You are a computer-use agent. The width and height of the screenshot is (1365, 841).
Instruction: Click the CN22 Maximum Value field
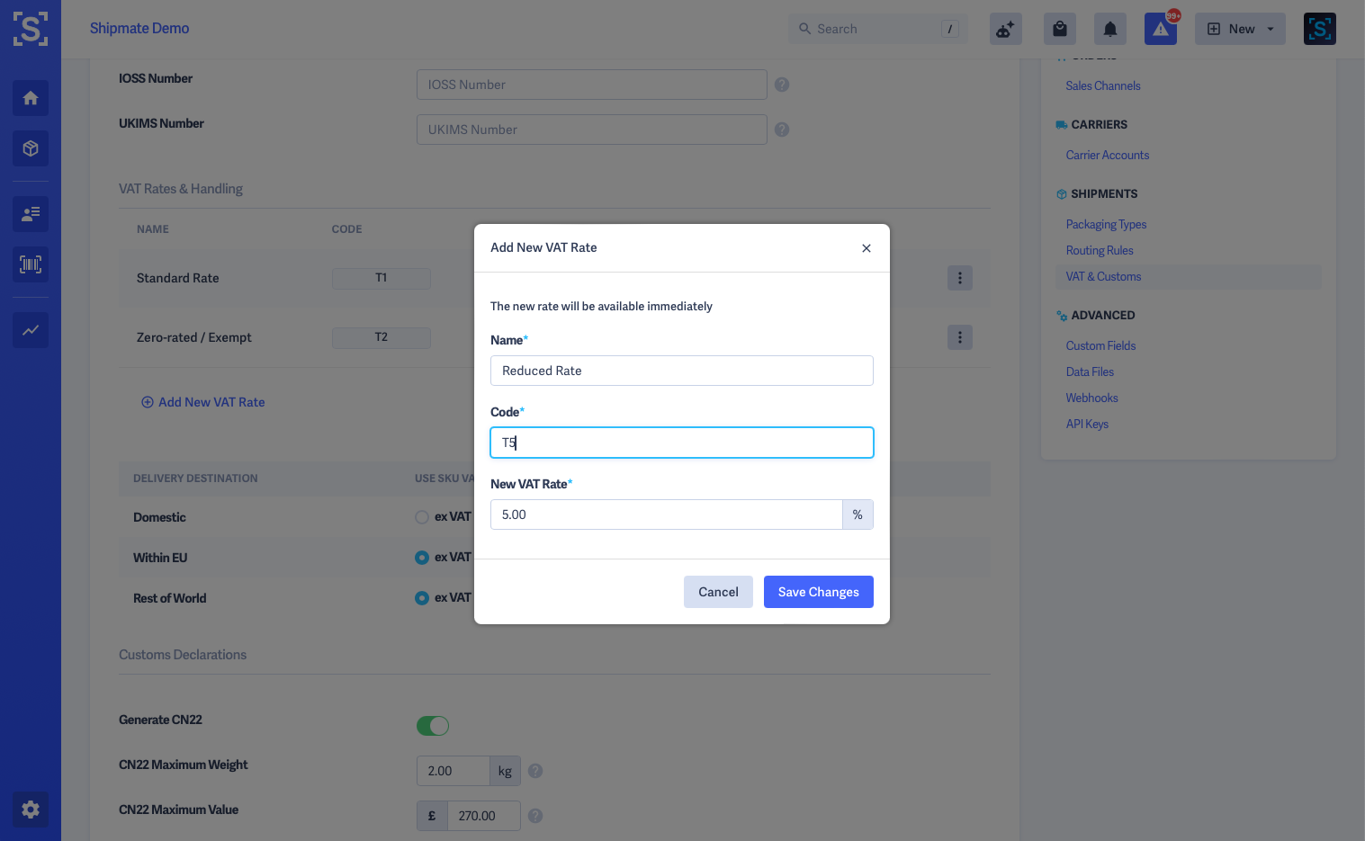[484, 816]
